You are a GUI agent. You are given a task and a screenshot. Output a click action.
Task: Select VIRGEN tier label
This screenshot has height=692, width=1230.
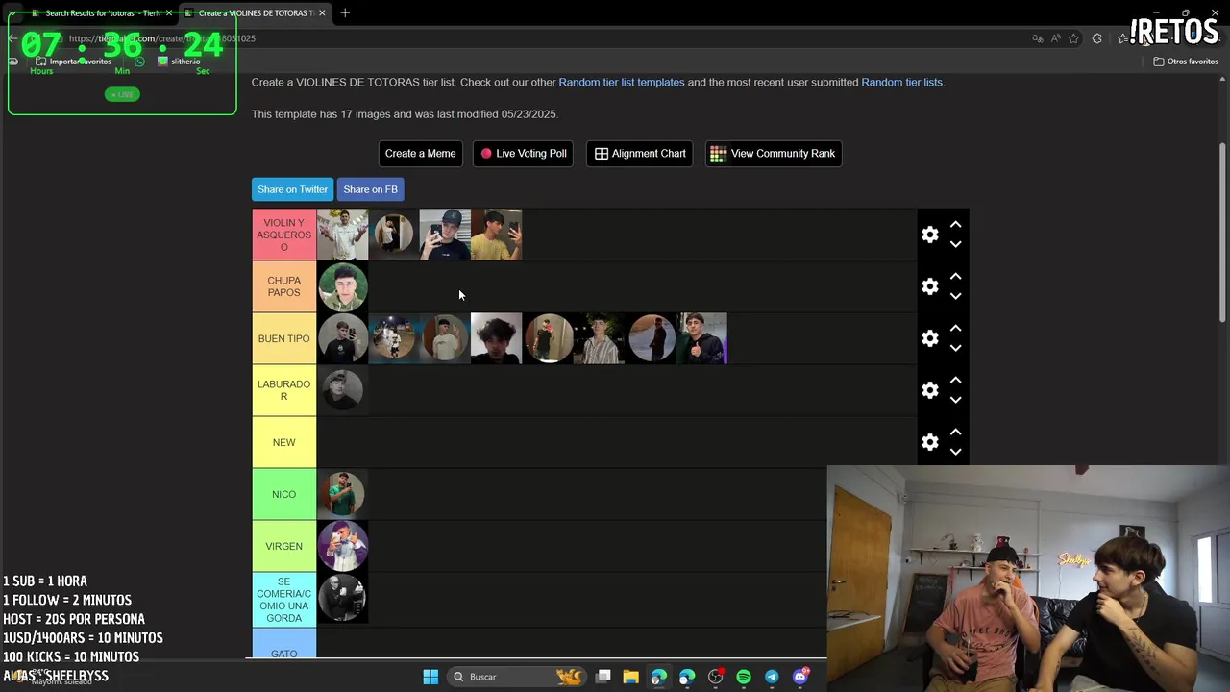point(284,546)
